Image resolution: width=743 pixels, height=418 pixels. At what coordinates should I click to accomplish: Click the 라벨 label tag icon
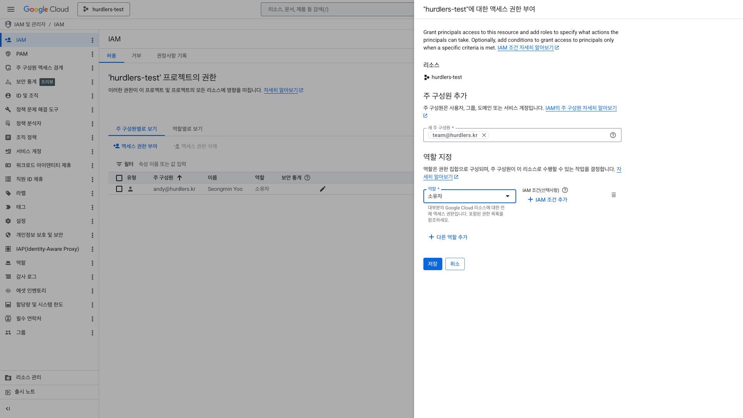(8, 193)
